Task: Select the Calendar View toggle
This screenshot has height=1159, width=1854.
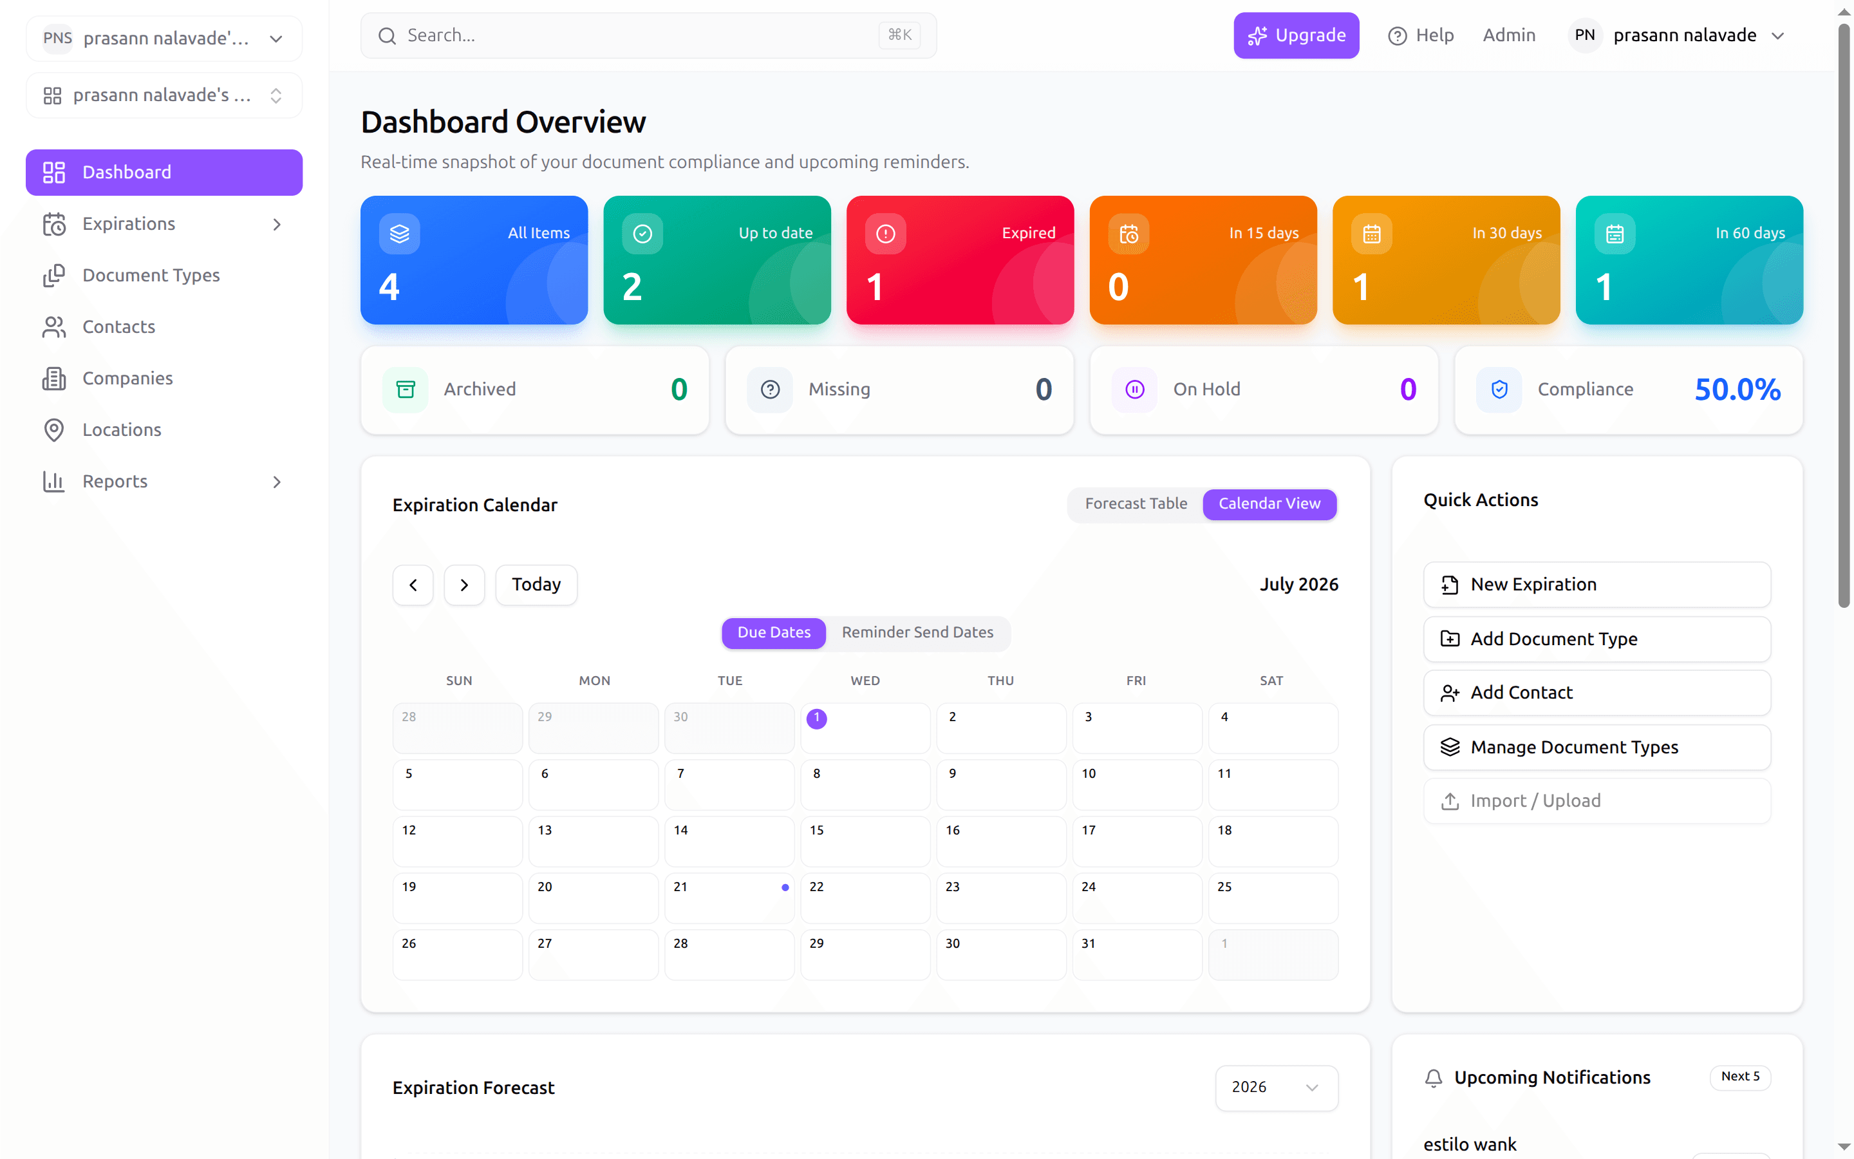Action: tap(1269, 504)
